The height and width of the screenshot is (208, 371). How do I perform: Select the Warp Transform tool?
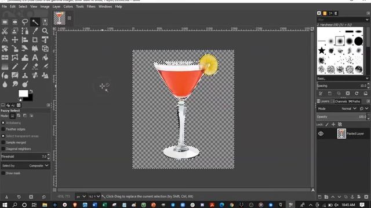pos(25,58)
